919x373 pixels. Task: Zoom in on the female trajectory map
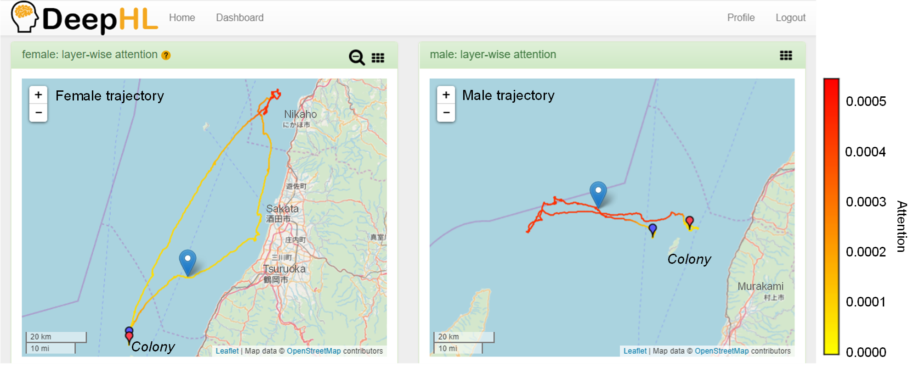39,95
